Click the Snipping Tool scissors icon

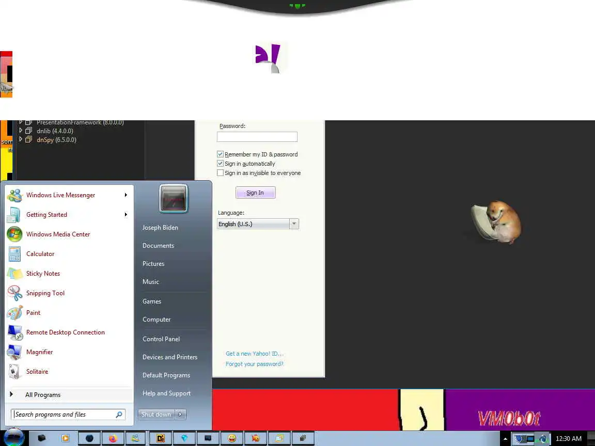(14, 293)
